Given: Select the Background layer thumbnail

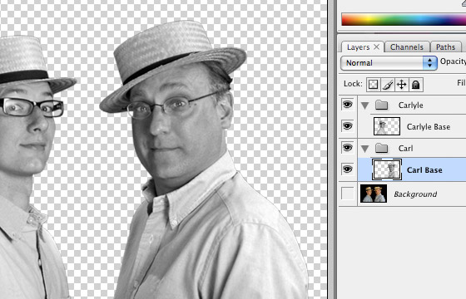Looking at the screenshot, I should click(374, 194).
